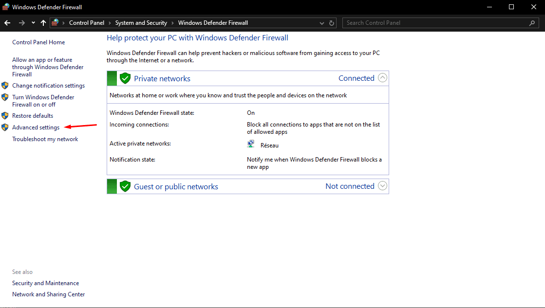Viewport: 545px width, 308px height.
Task: Open Network and Sharing Center link
Action: (48, 294)
